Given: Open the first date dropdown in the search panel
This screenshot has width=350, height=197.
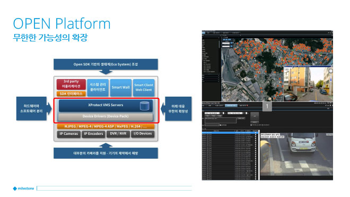Looking at the screenshot, I should click(212, 113).
